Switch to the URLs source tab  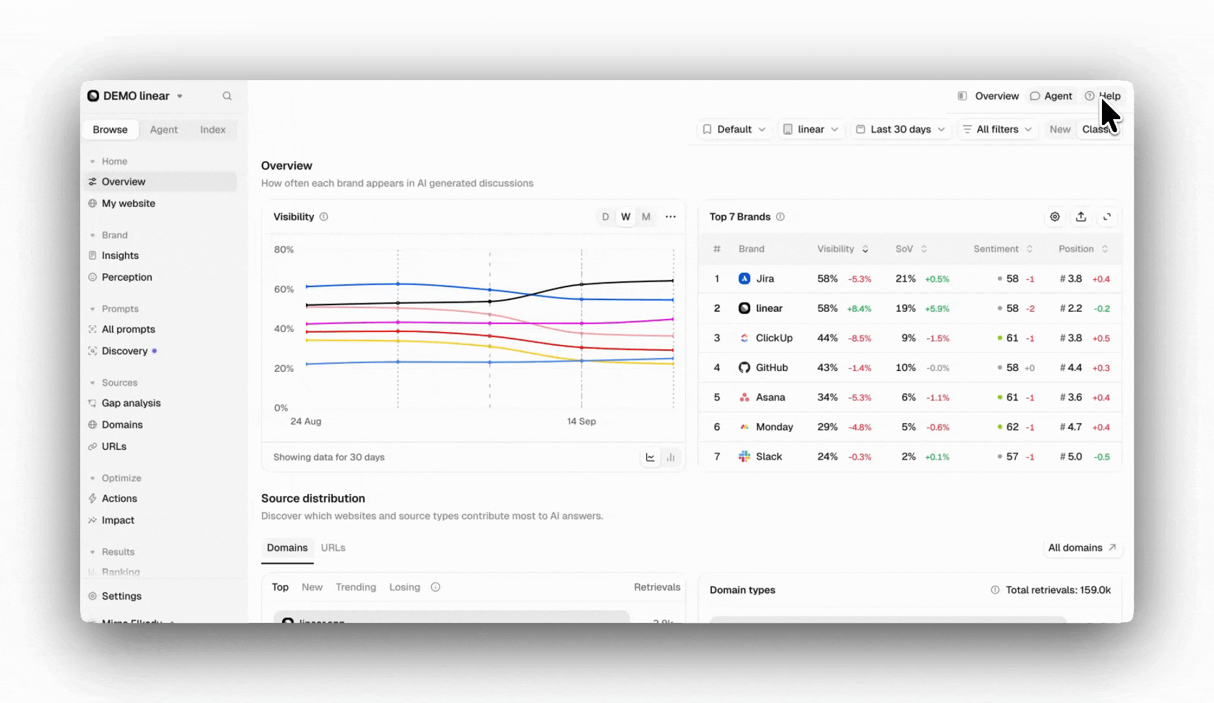333,547
